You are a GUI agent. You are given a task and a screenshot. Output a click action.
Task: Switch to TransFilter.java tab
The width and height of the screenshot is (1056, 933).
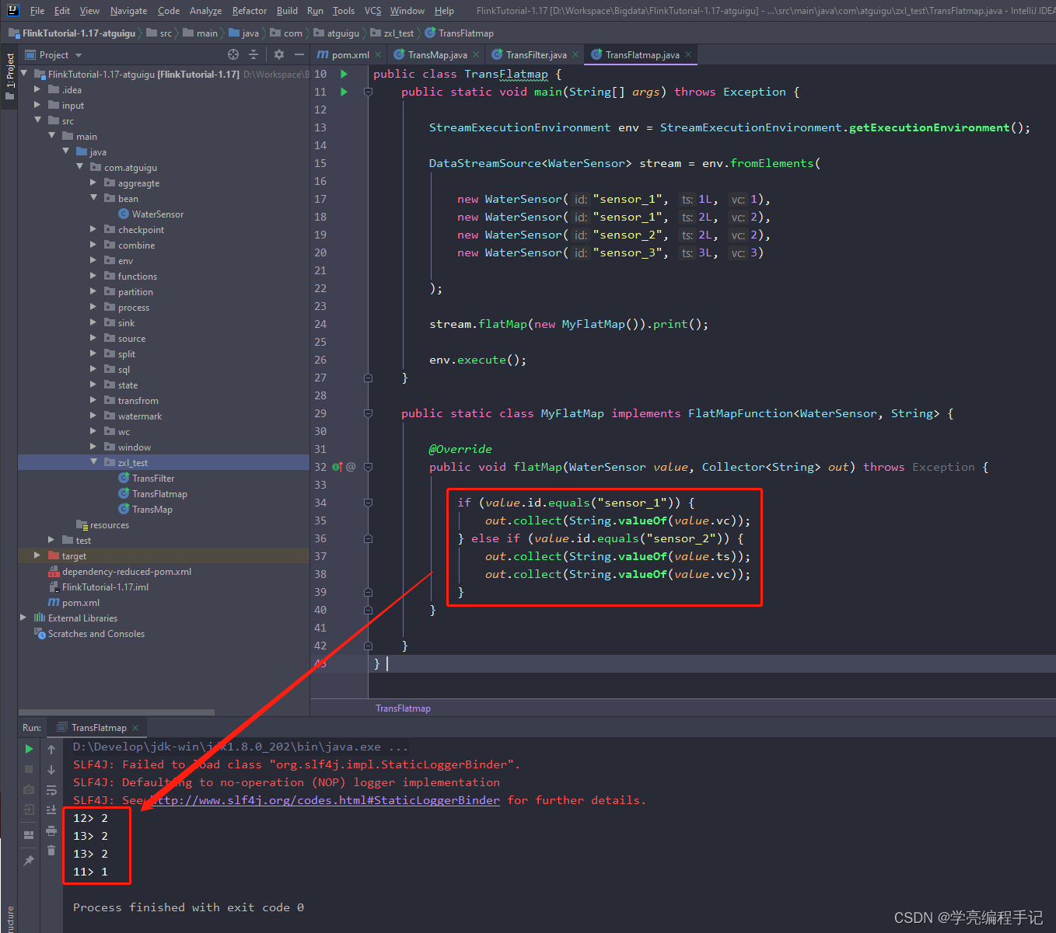pyautogui.click(x=536, y=55)
